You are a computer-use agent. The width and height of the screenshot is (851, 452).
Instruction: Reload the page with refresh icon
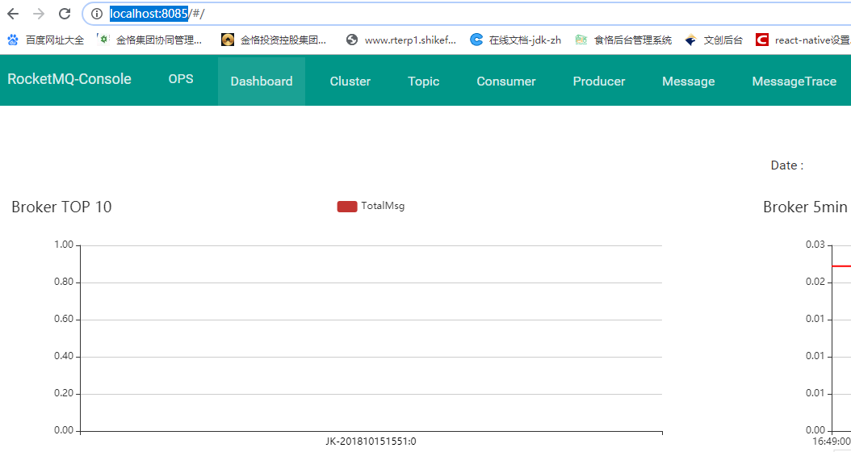pos(65,14)
